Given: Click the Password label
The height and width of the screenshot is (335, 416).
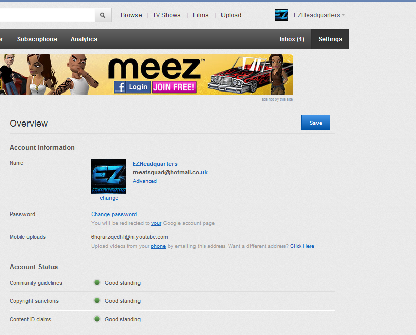Looking at the screenshot, I should [22, 214].
